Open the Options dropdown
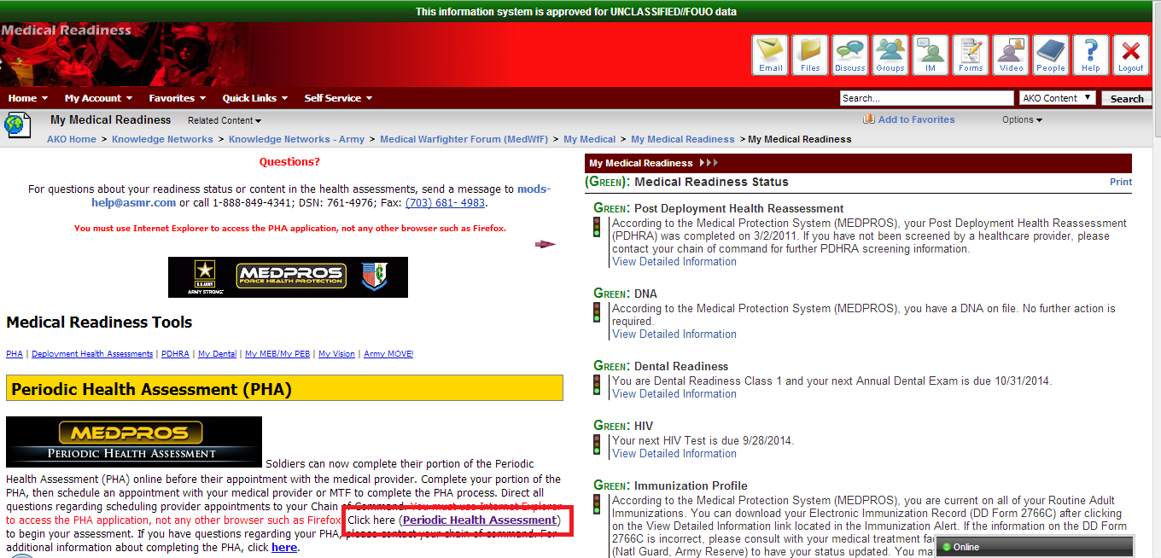The width and height of the screenshot is (1161, 558). (x=1022, y=119)
